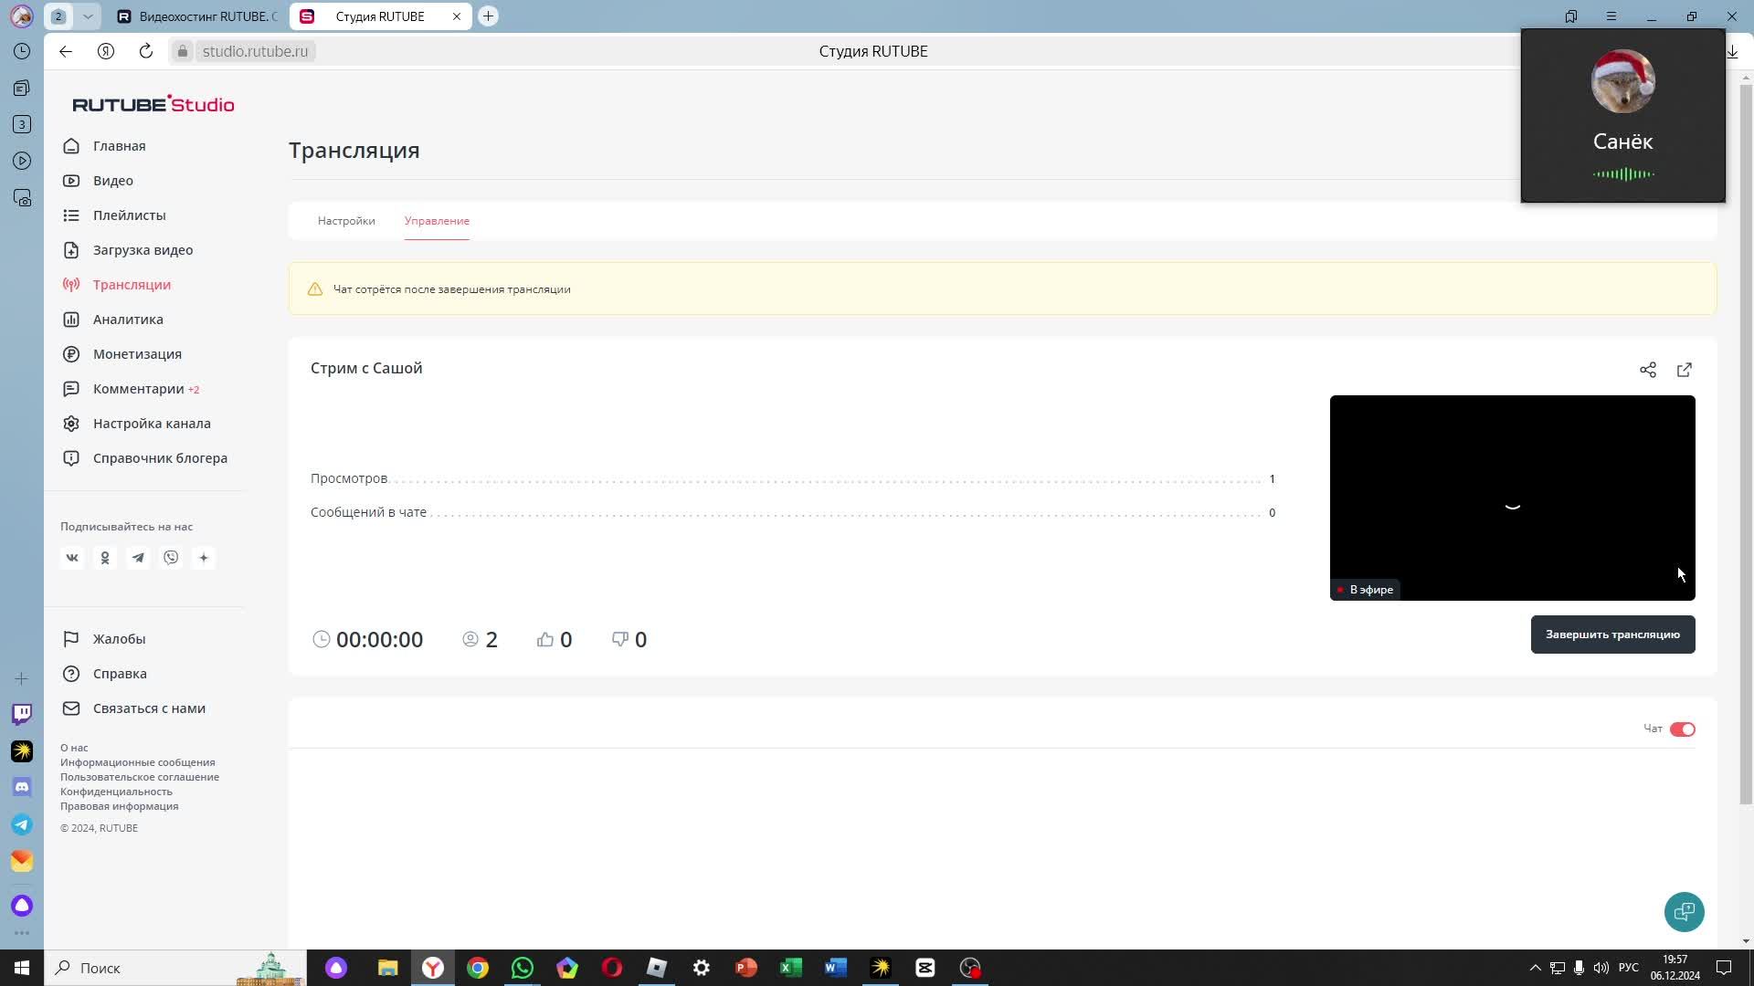The image size is (1754, 986).
Task: Open Жалобы page
Action: [119, 639]
